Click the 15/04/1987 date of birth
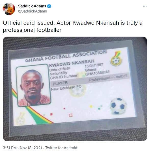The image size is (151, 153). click(94, 65)
